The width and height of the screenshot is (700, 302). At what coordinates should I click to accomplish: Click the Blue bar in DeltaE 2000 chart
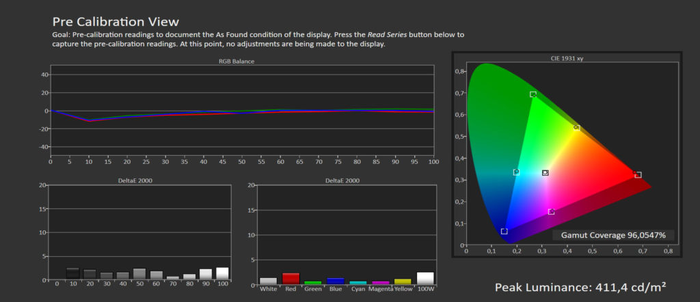pos(335,281)
